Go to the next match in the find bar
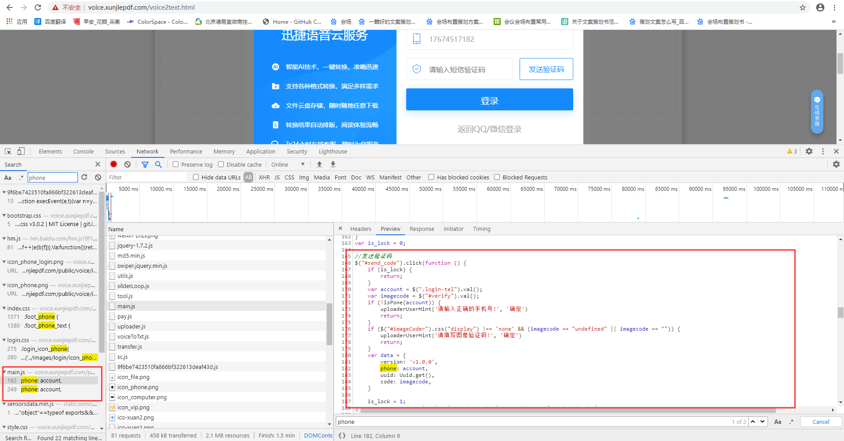The height and width of the screenshot is (441, 844). [x=763, y=422]
